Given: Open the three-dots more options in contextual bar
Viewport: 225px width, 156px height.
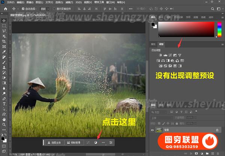Looking at the screenshot, I should point(103,143).
